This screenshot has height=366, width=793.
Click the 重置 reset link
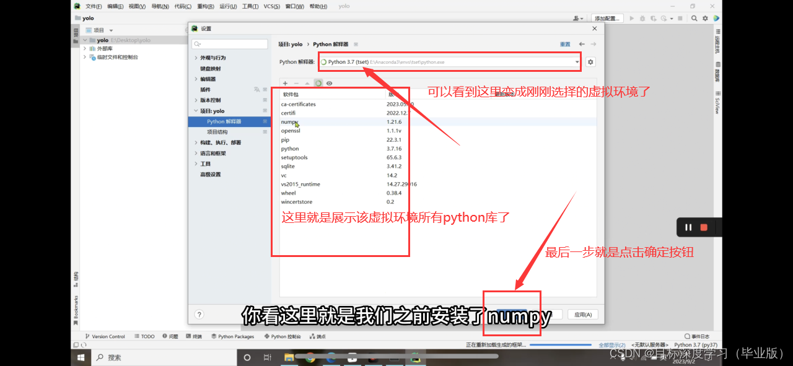[x=565, y=45]
